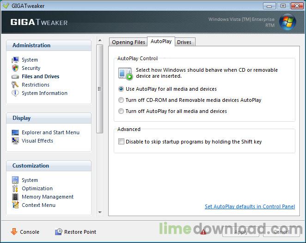Screen dimensions: 306x243
Task: Click the orange arrow Console icon
Action: pyautogui.click(x=14, y=232)
